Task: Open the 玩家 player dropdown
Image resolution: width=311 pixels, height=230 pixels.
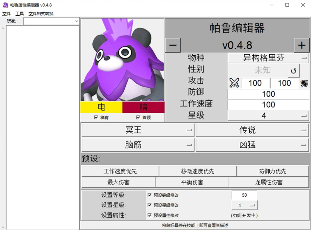Action: (51, 21)
